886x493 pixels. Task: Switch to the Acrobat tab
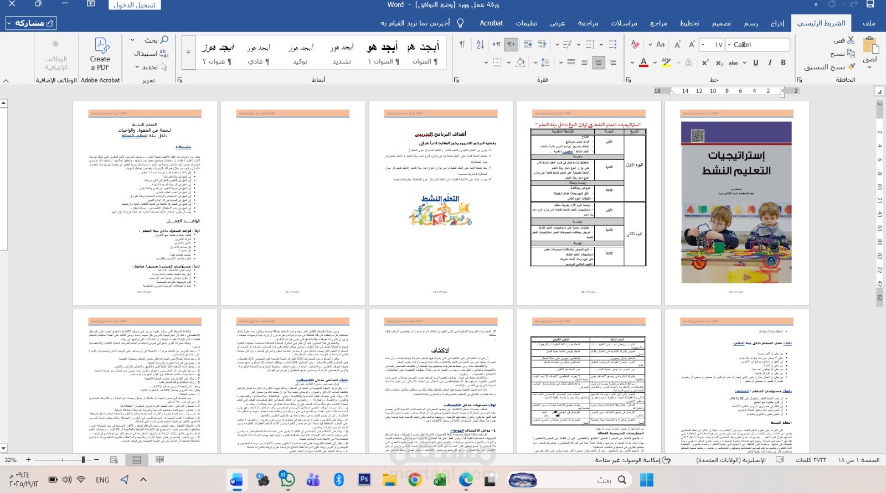(x=491, y=23)
